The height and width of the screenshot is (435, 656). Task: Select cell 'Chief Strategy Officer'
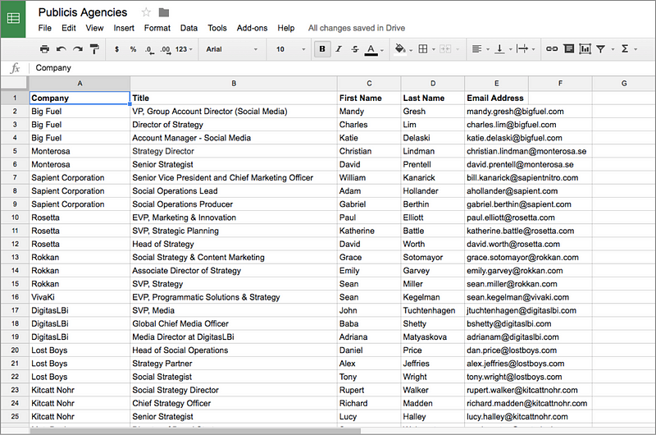tap(234, 403)
